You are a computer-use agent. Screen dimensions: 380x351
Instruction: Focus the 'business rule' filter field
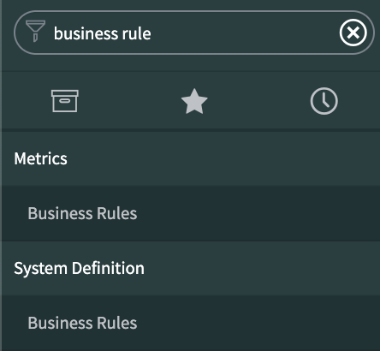coord(194,33)
